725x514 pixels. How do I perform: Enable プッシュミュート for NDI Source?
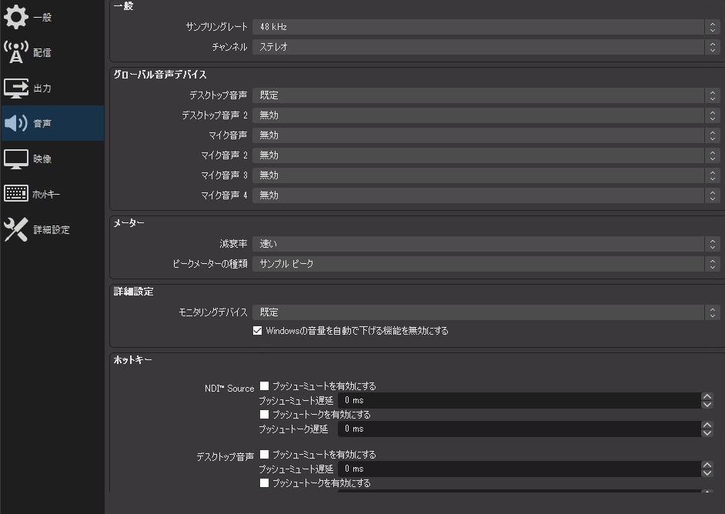click(x=265, y=385)
